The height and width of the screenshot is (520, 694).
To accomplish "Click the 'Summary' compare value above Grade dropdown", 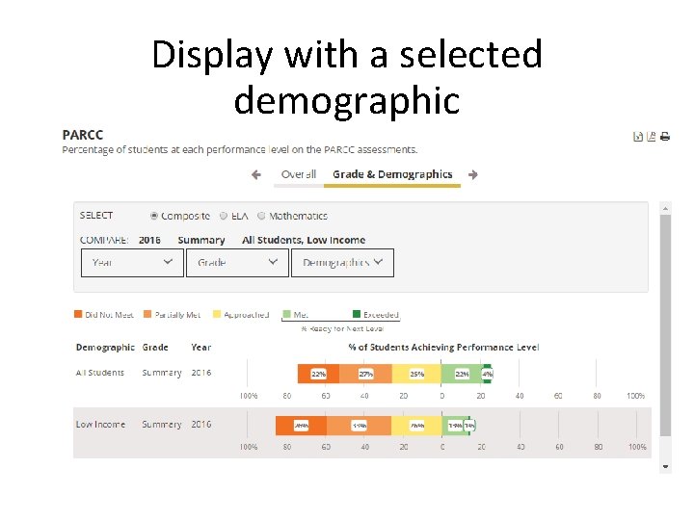I will click(201, 240).
